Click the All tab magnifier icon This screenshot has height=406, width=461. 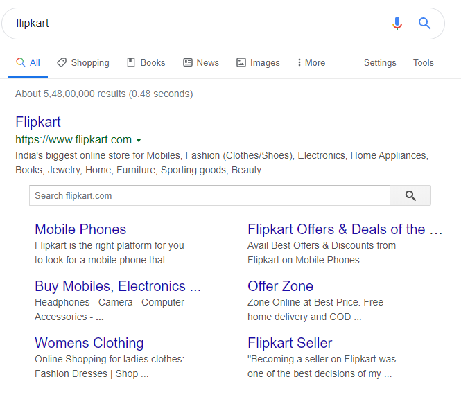coord(21,62)
